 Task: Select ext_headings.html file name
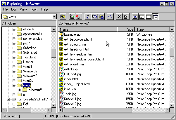tap(77, 49)
